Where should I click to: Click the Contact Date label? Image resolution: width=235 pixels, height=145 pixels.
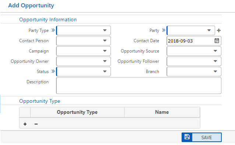point(147,41)
